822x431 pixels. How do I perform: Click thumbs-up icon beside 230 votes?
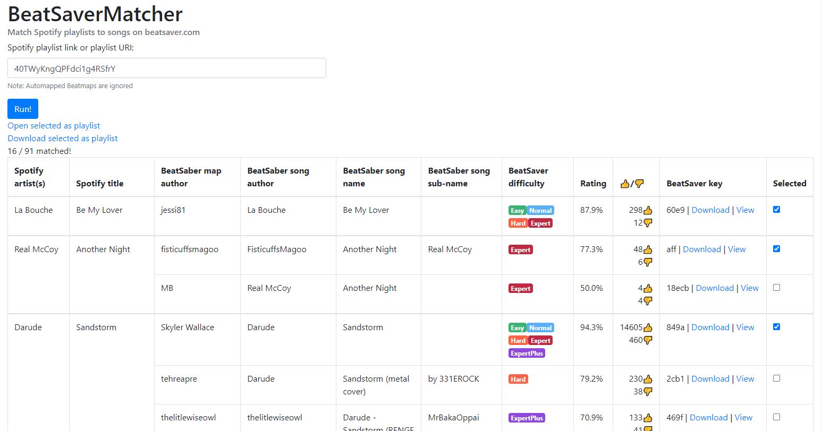(648, 379)
